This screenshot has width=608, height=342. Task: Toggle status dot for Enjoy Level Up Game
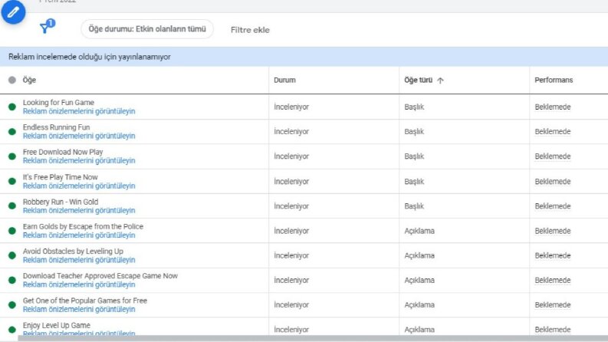(x=12, y=330)
